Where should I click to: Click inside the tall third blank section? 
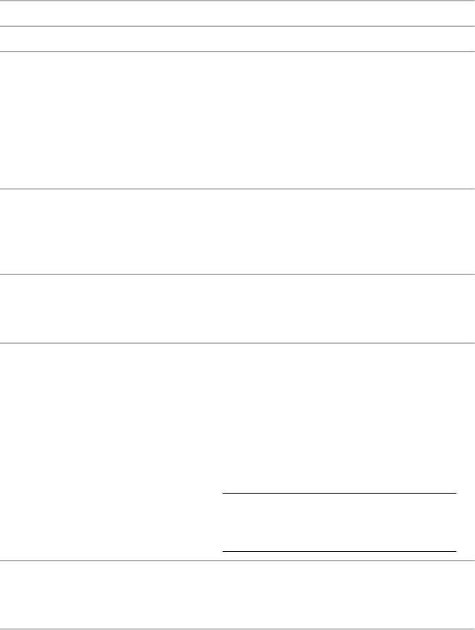point(238,120)
